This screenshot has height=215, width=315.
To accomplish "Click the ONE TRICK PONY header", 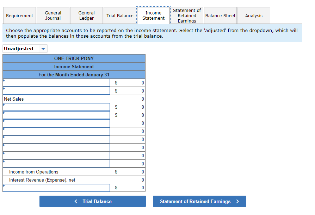I will 74,58.
